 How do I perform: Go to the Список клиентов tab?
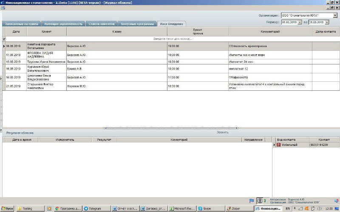[101, 24]
